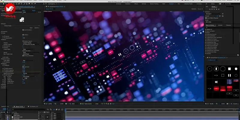This screenshot has width=240, height=120.
Task: Expand the Density property
Action: pyautogui.click(x=3, y=36)
